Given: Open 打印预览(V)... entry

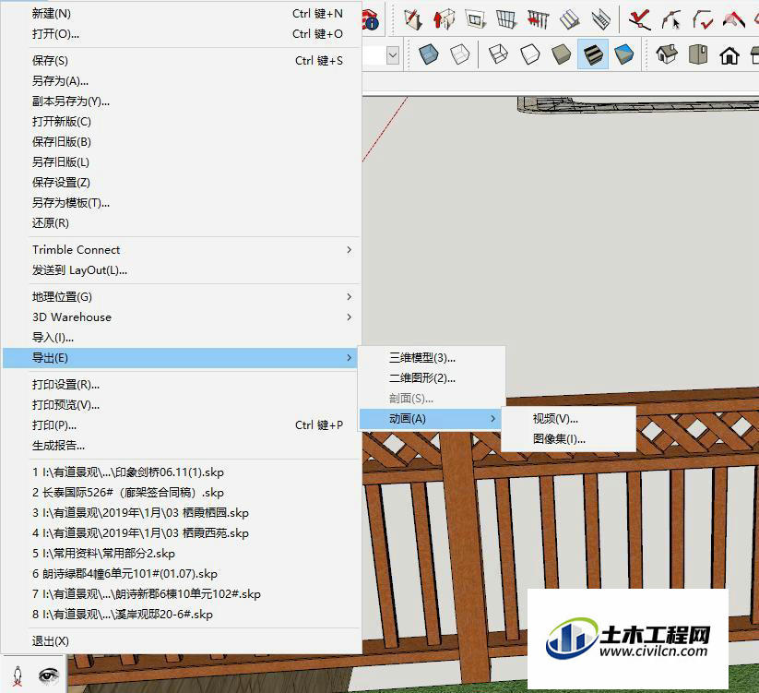Looking at the screenshot, I should click(182, 405).
